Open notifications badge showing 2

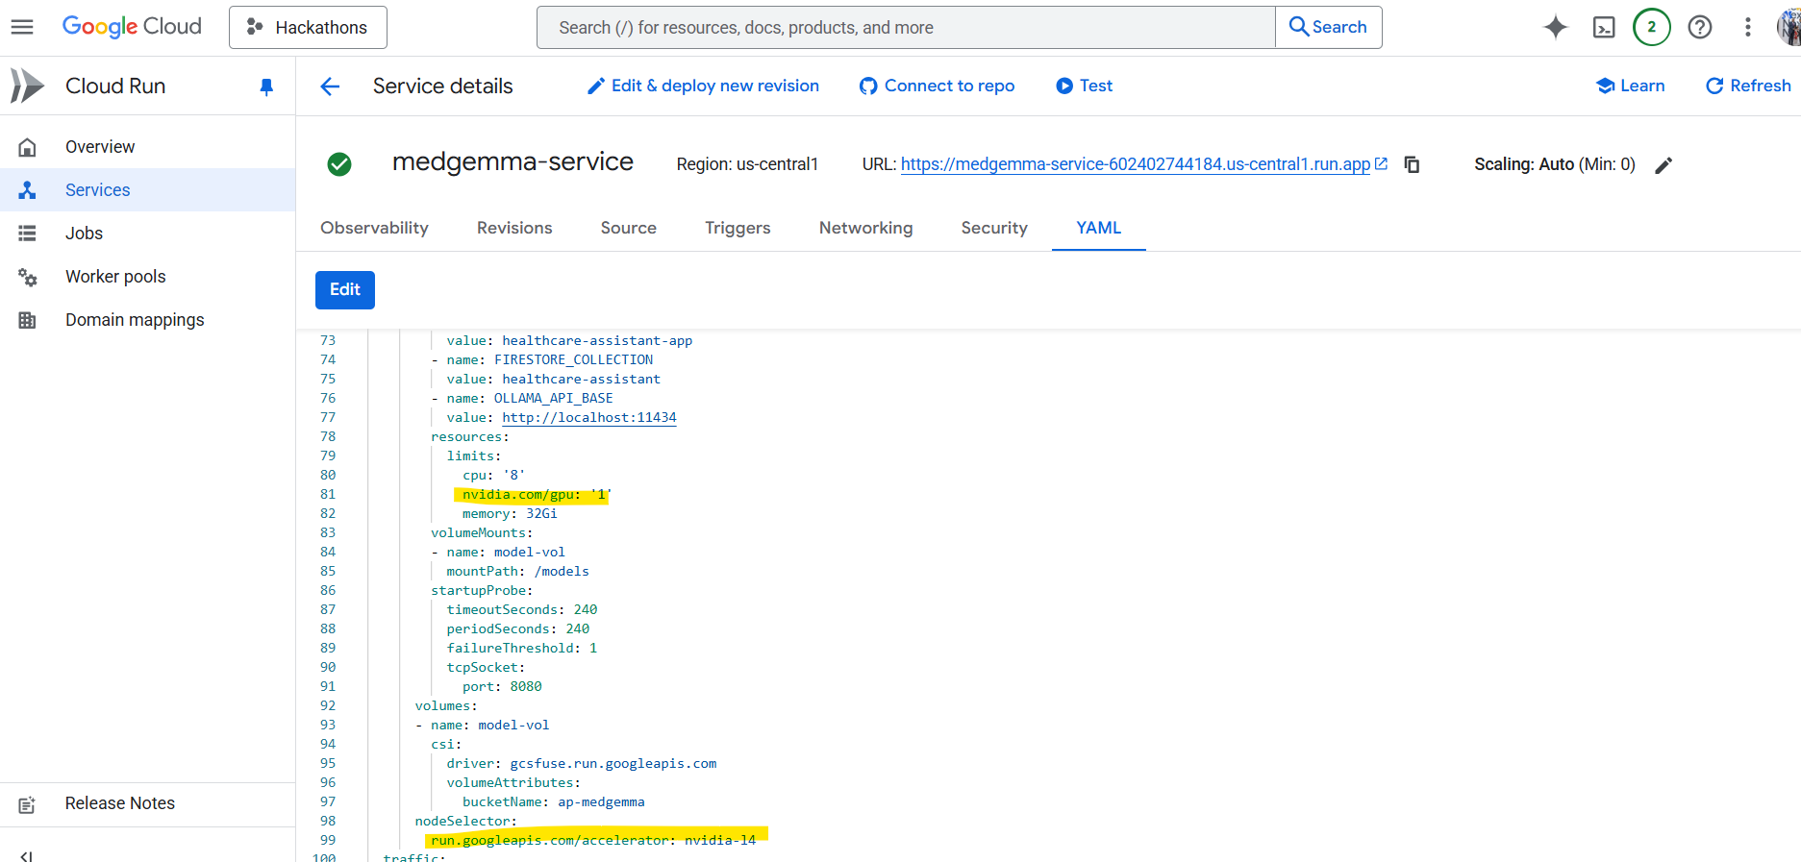point(1651,27)
